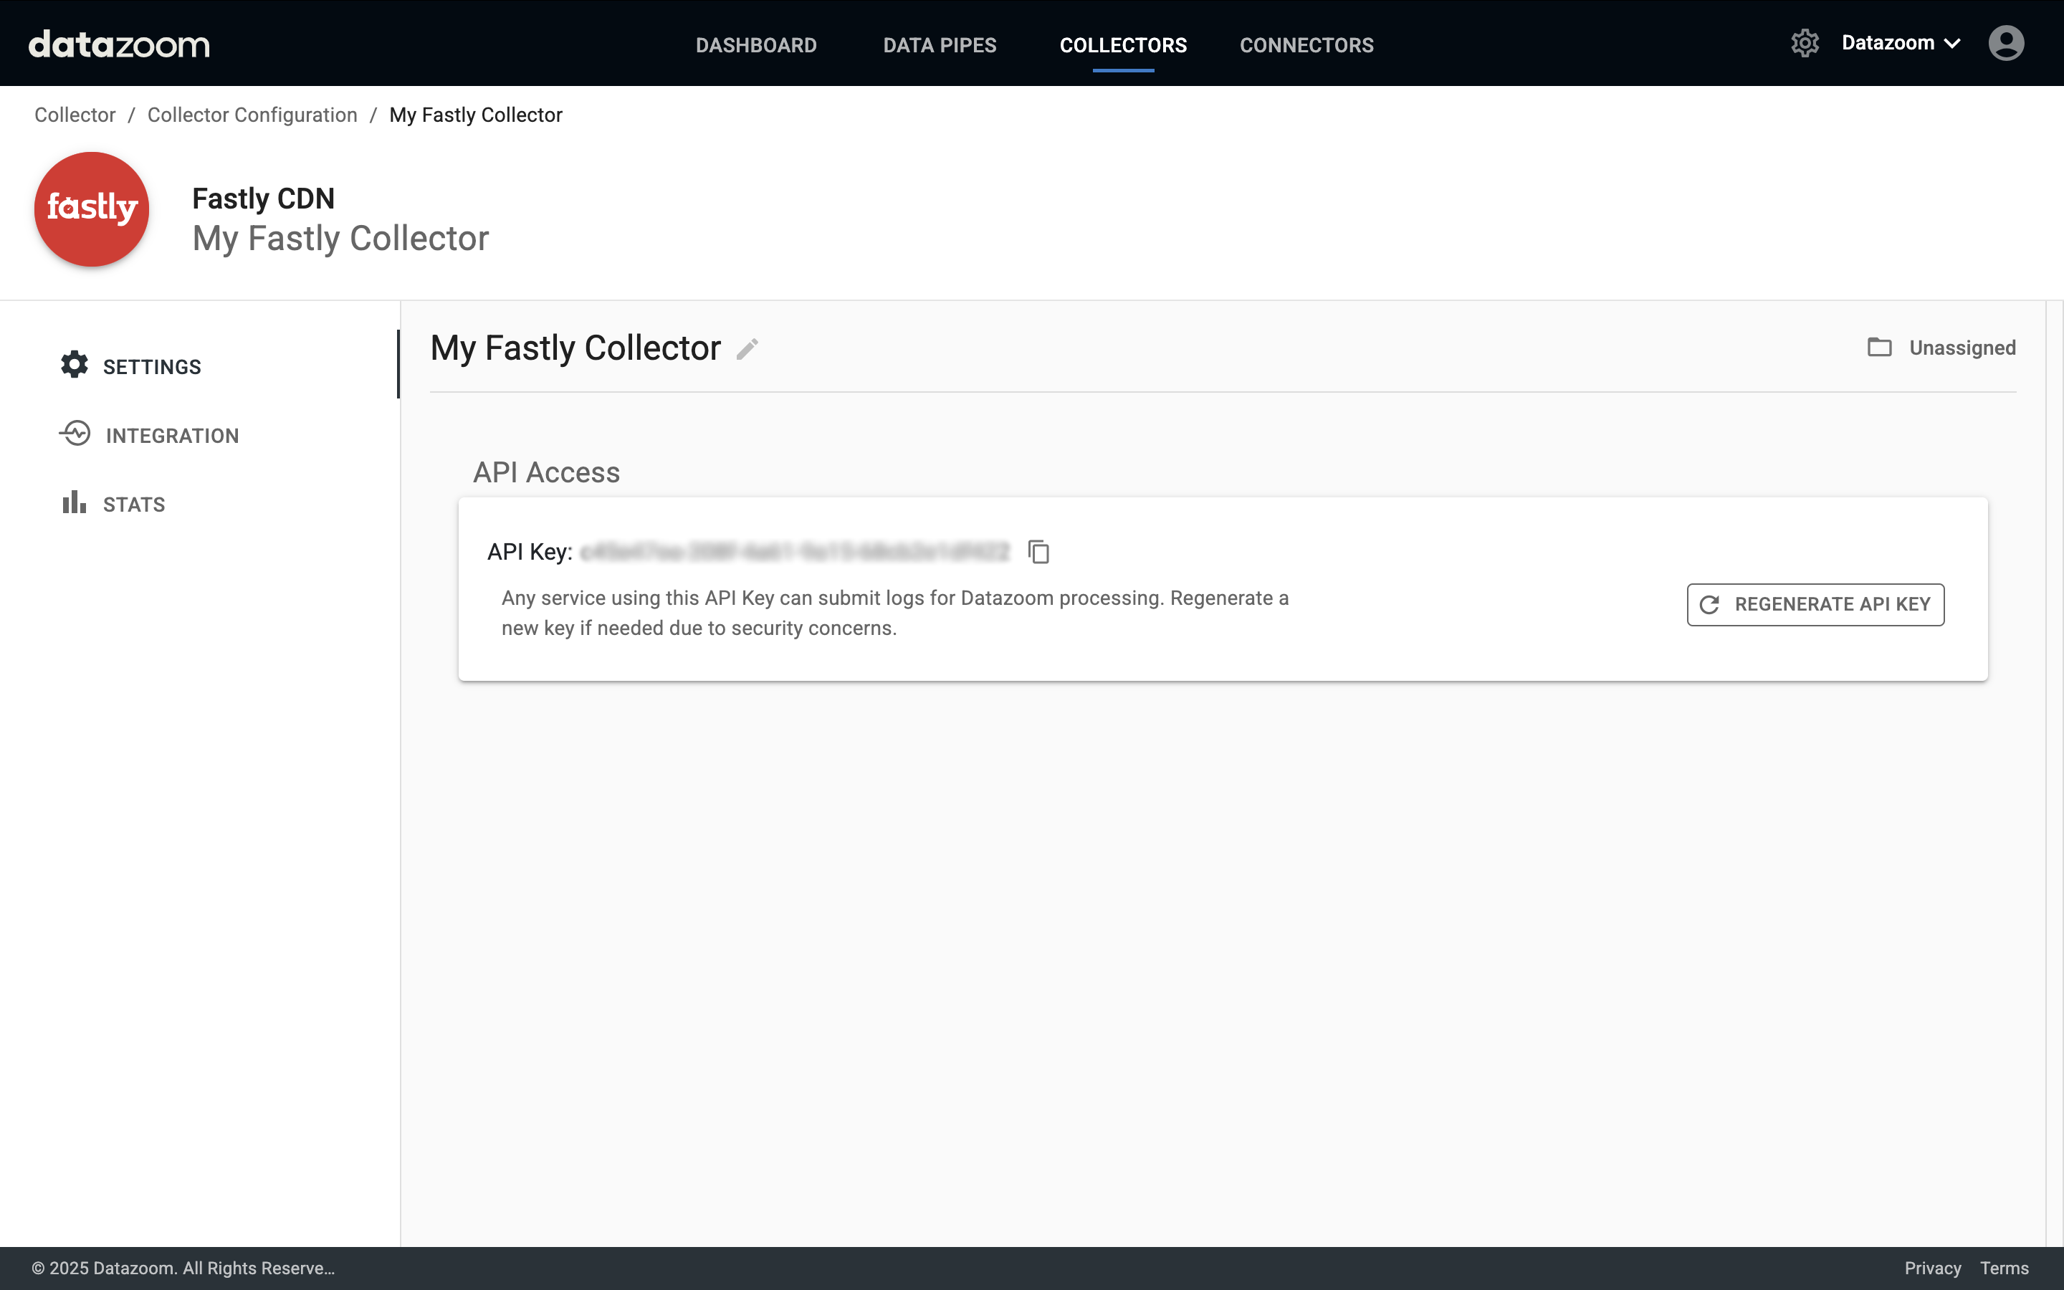Expand the Datazoom account dropdown

1901,43
